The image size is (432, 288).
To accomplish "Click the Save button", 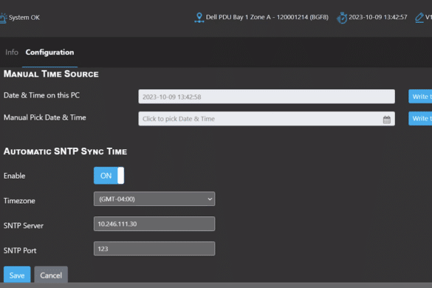I will 17,275.
